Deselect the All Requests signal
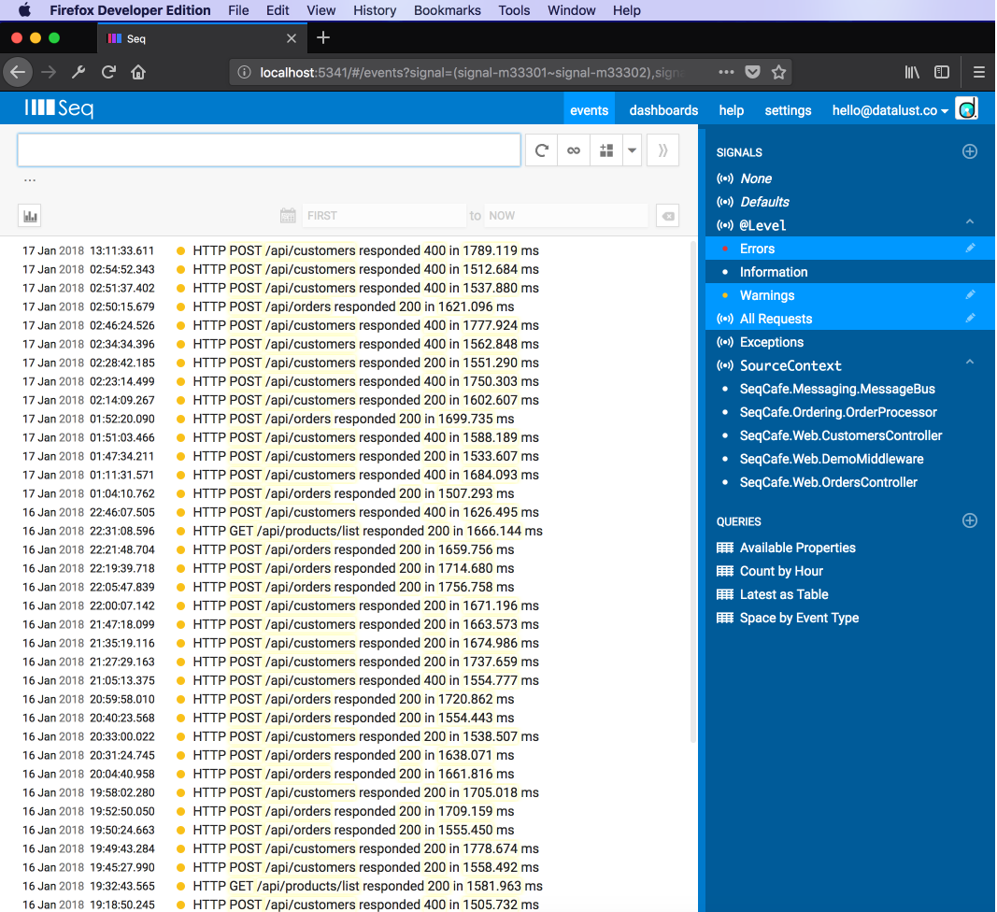This screenshot has width=997, height=912. [x=775, y=318]
